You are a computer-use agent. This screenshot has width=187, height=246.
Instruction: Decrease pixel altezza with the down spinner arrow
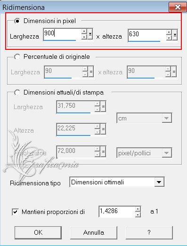tap(169, 38)
